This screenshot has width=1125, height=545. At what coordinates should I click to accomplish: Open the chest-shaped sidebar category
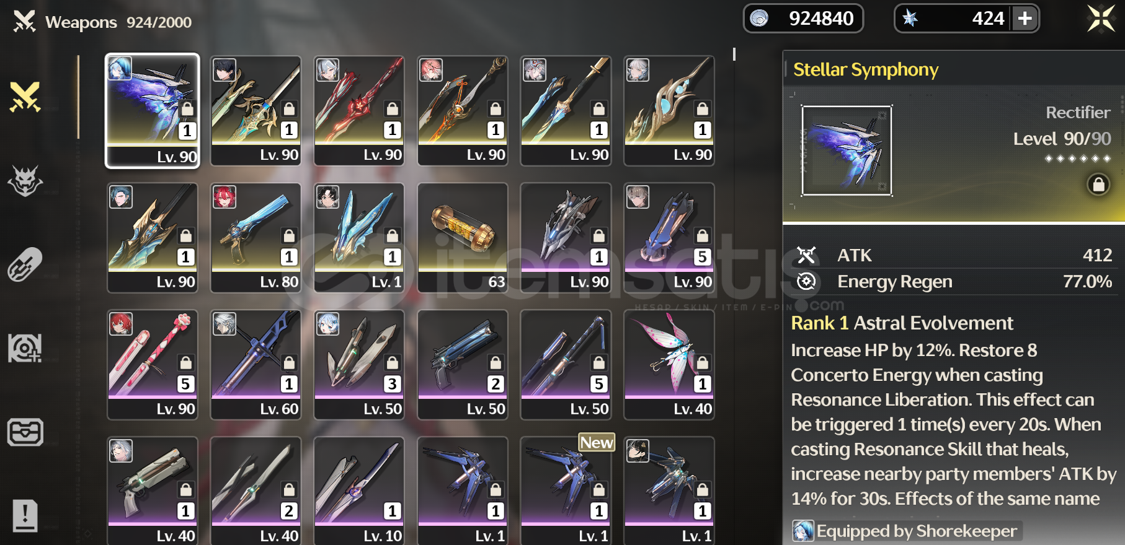(x=25, y=432)
